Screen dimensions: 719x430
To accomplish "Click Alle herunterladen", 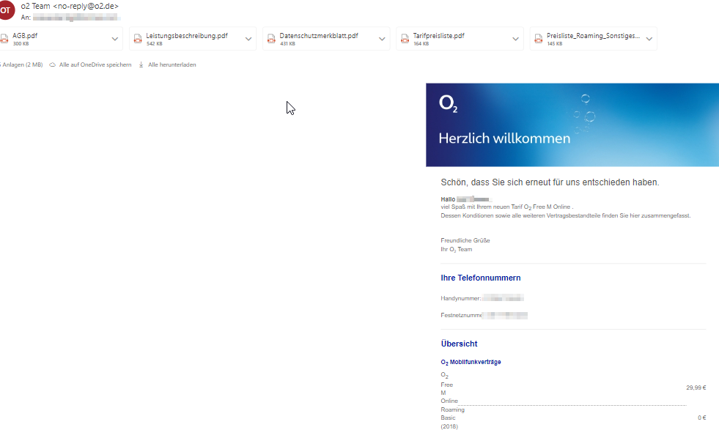I will 172,64.
